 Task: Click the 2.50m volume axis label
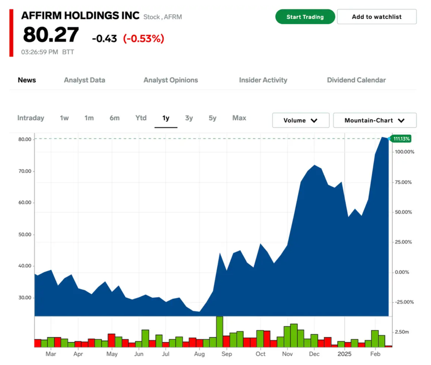click(x=401, y=332)
